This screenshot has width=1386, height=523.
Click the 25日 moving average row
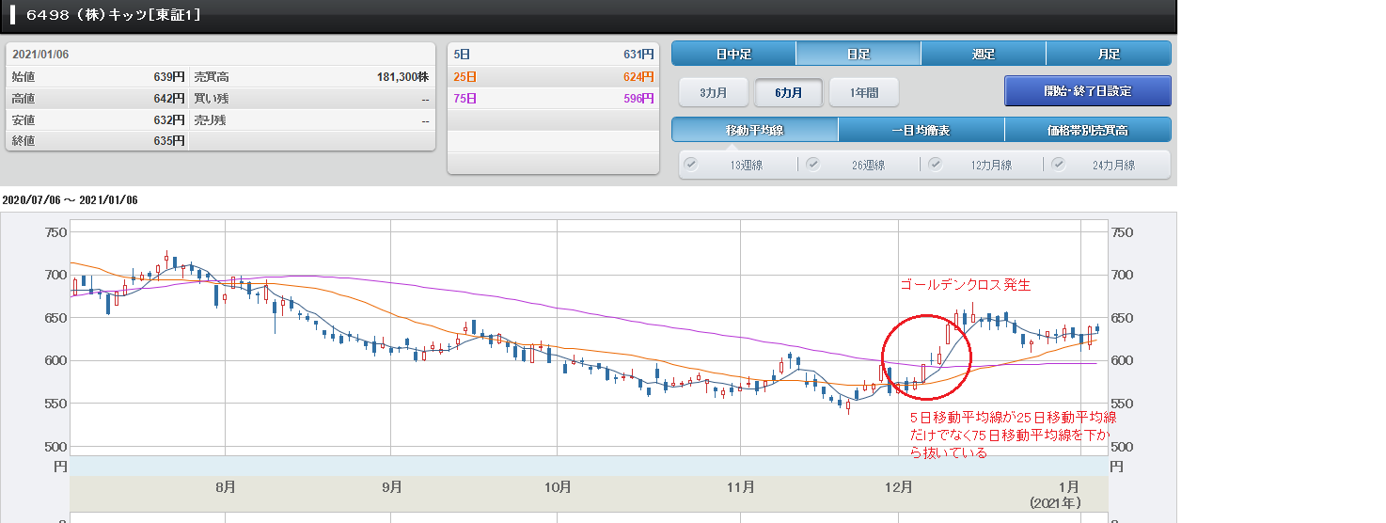[x=552, y=76]
